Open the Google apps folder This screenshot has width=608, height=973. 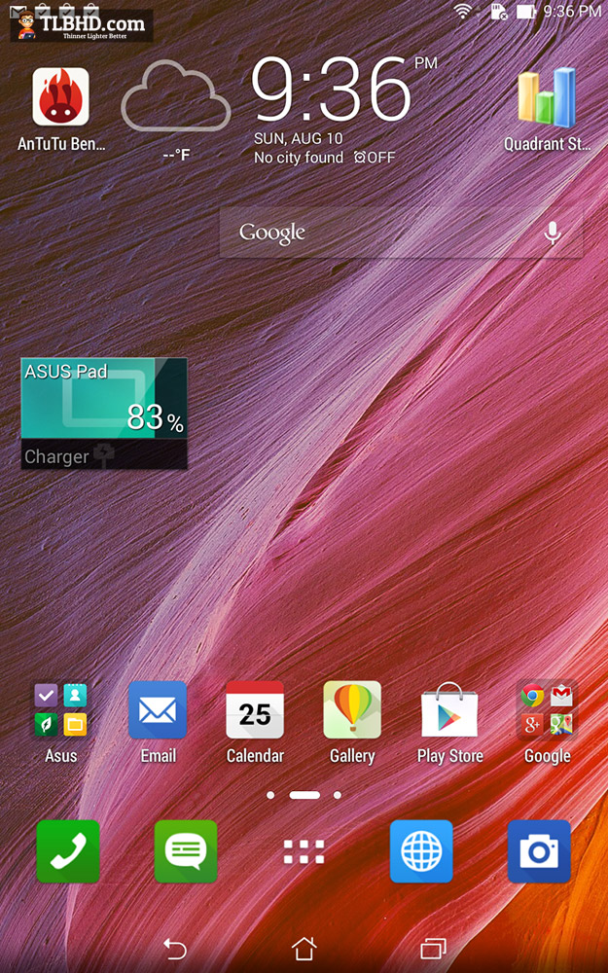pos(547,710)
